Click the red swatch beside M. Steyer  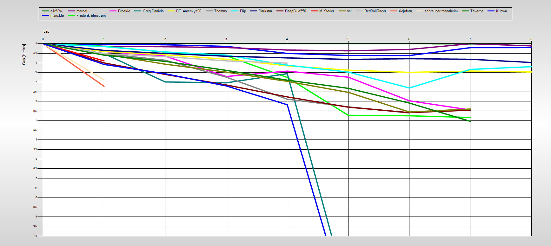(x=314, y=11)
